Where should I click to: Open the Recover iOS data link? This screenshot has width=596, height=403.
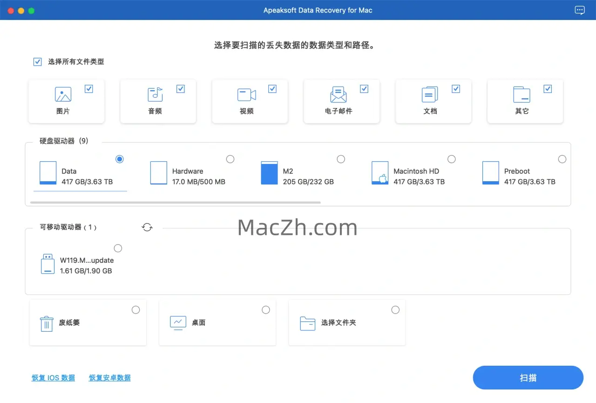53,378
